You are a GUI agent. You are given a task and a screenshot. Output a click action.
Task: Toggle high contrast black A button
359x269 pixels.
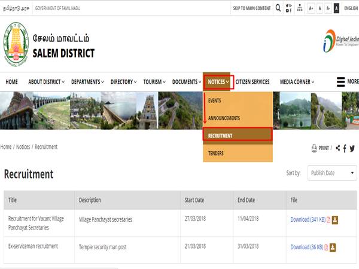pos(336,8)
